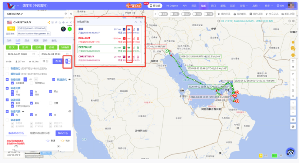
Task: Open the EN language dropdown
Action: click(281, 6)
